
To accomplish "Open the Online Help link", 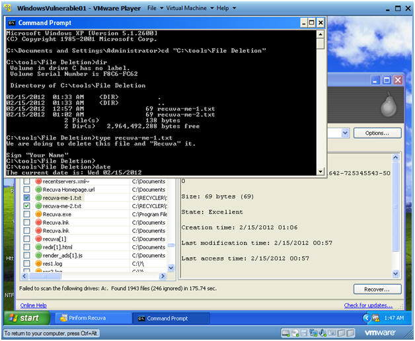I will pyautogui.click(x=33, y=305).
